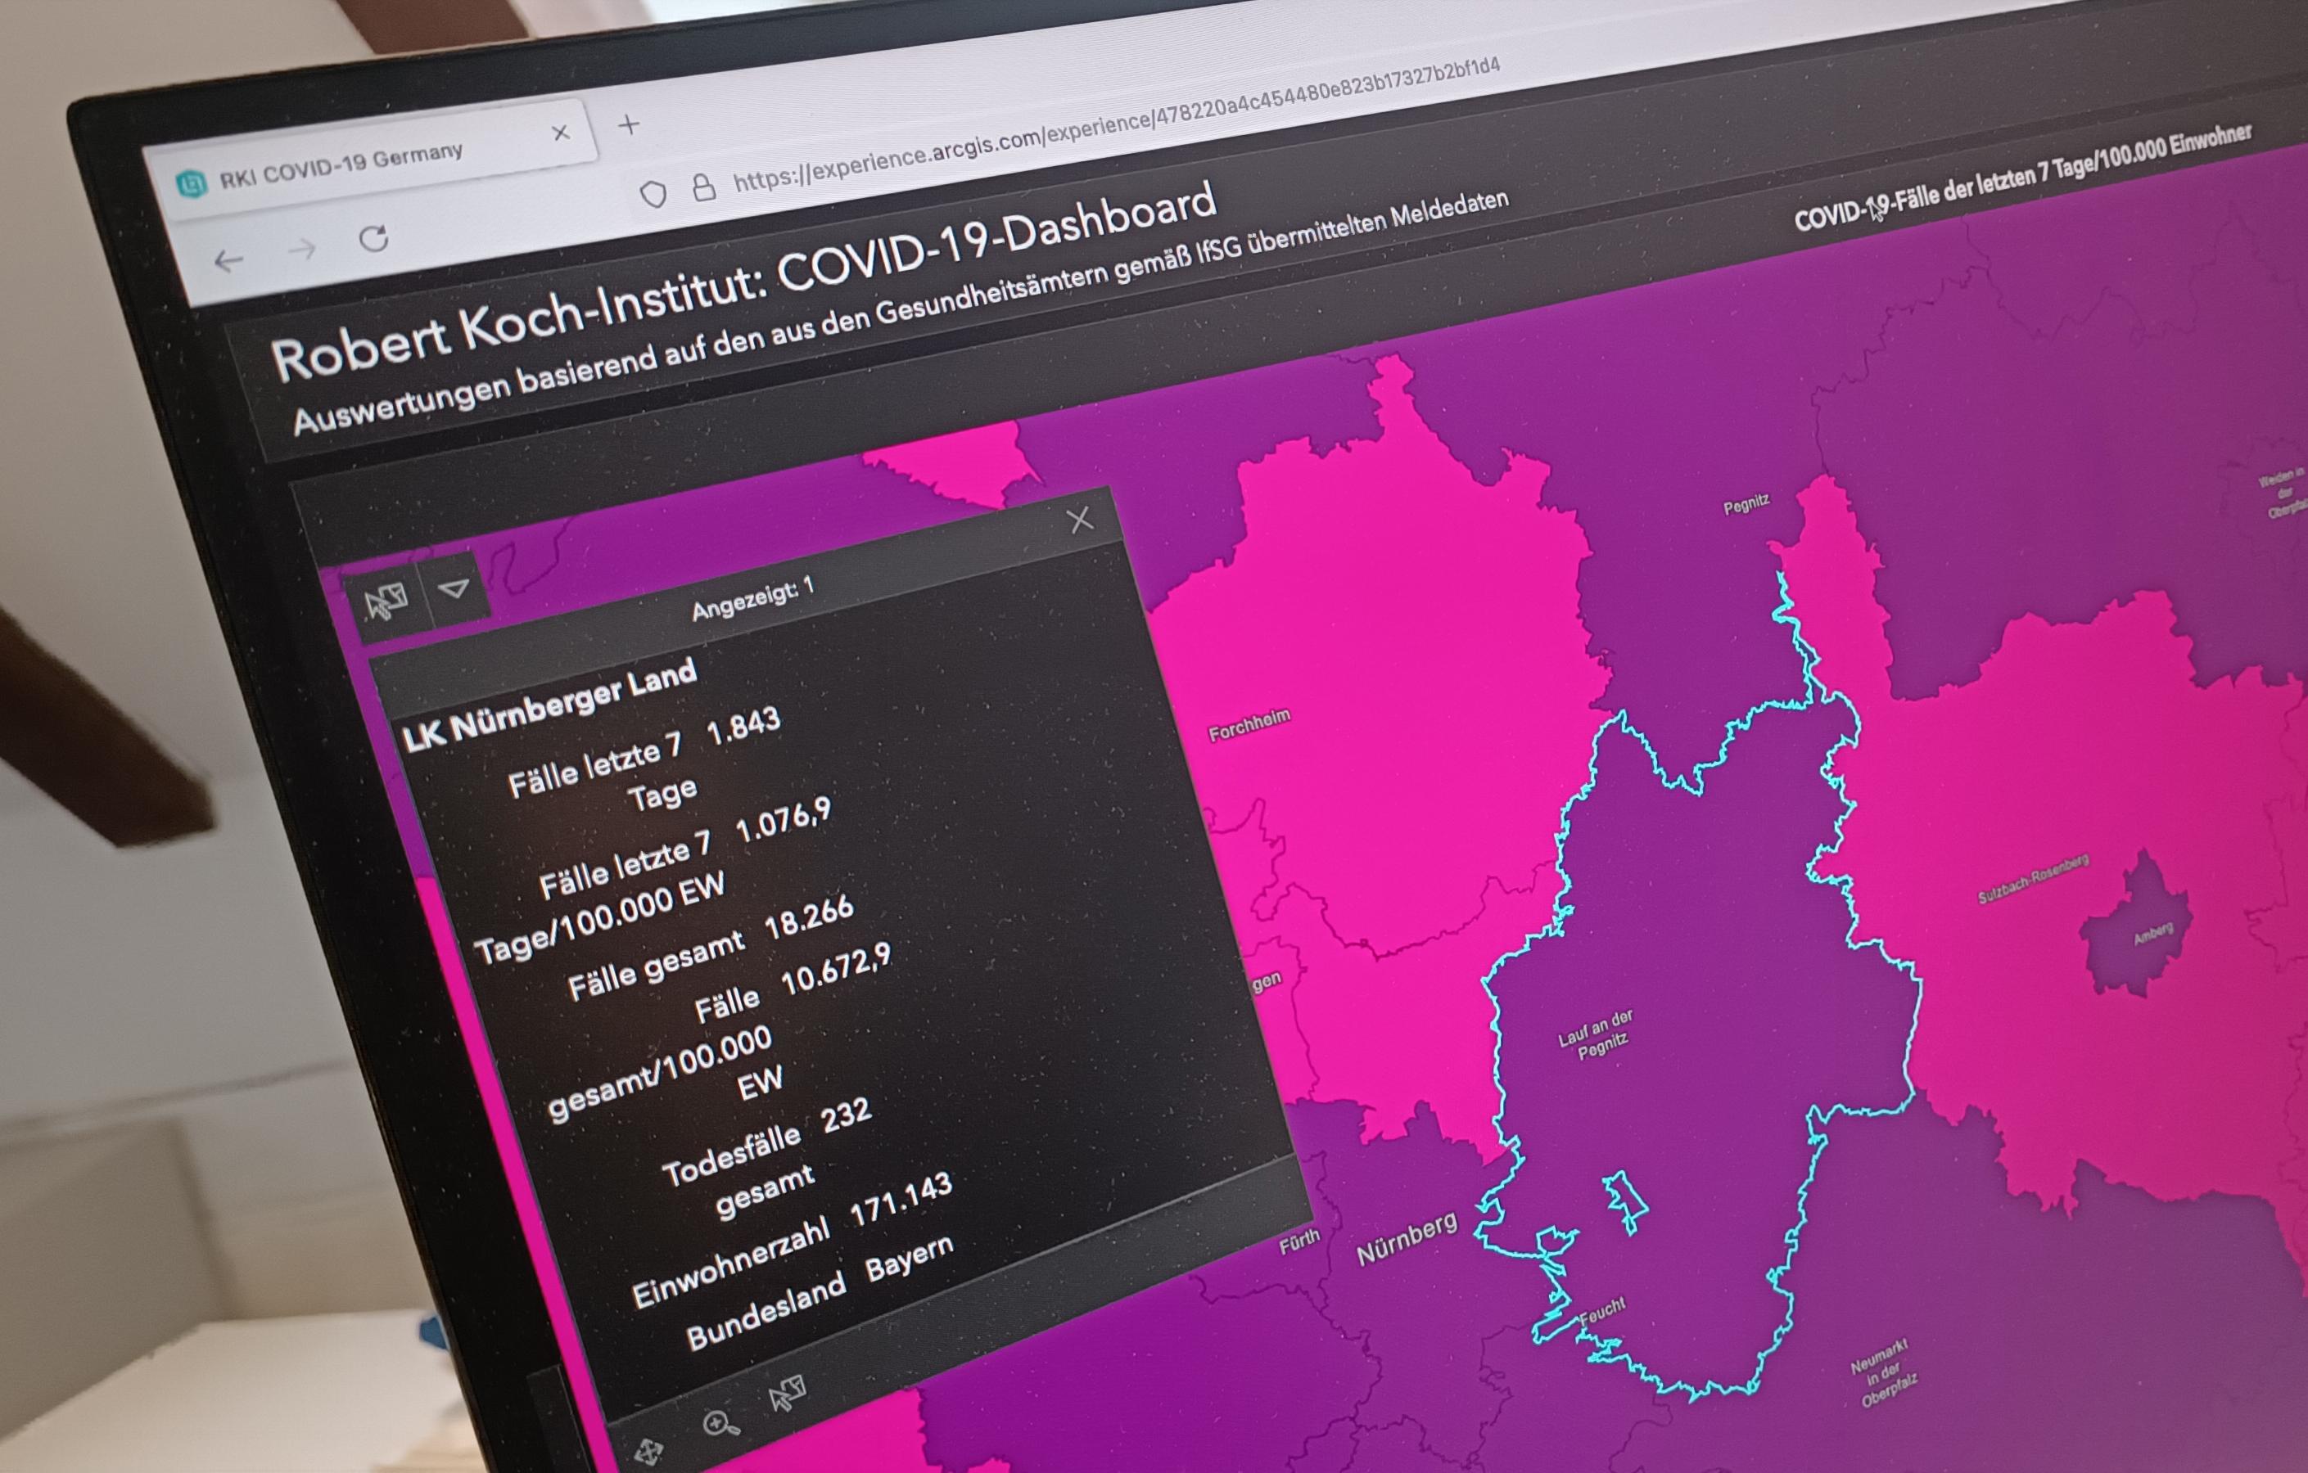The width and height of the screenshot is (2308, 1473).
Task: Click the browser forward arrow
Action: [302, 250]
